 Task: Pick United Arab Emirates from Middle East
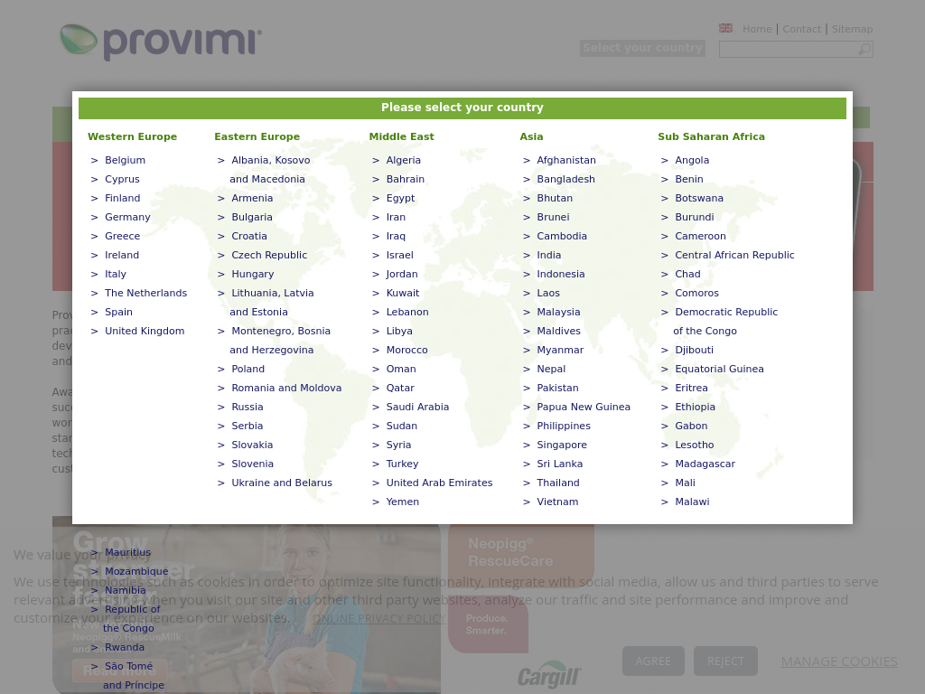coord(439,483)
